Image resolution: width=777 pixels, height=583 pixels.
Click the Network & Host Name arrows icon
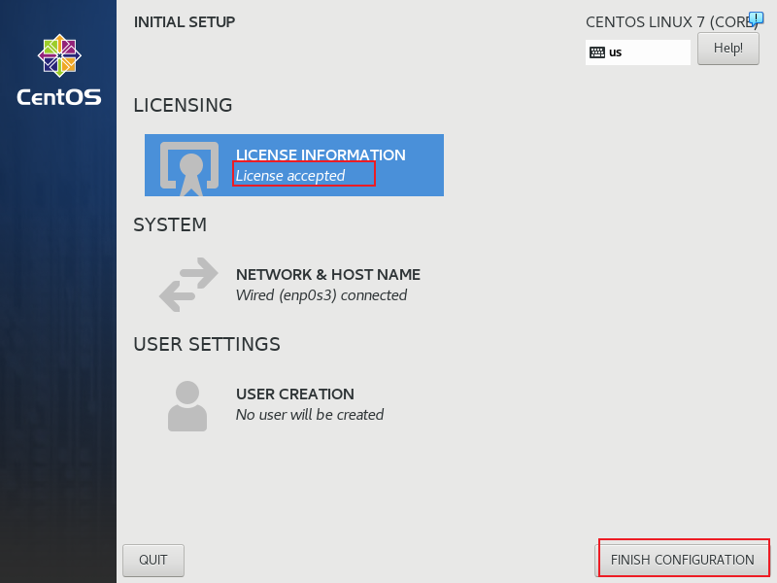(x=188, y=285)
